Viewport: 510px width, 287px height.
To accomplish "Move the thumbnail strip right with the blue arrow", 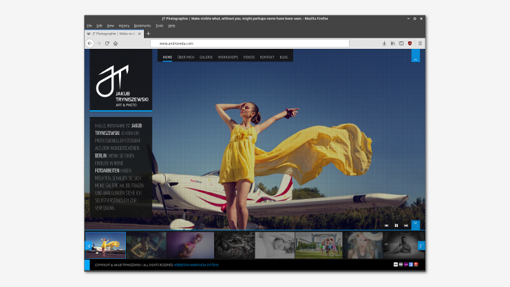I will (x=421, y=246).
